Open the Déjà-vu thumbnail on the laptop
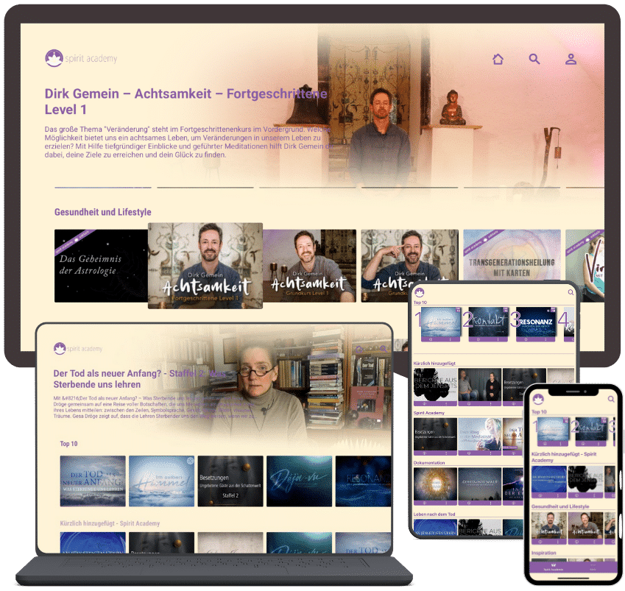This screenshot has height=591, width=625. point(299,481)
